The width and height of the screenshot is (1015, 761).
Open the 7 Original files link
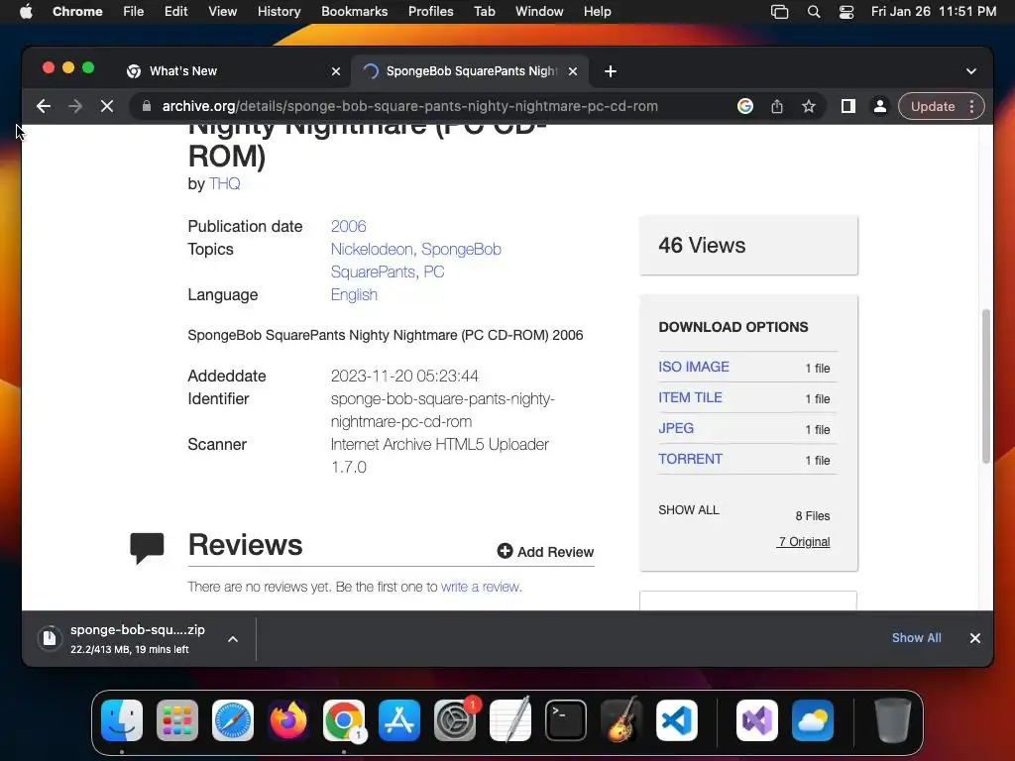pyautogui.click(x=803, y=542)
